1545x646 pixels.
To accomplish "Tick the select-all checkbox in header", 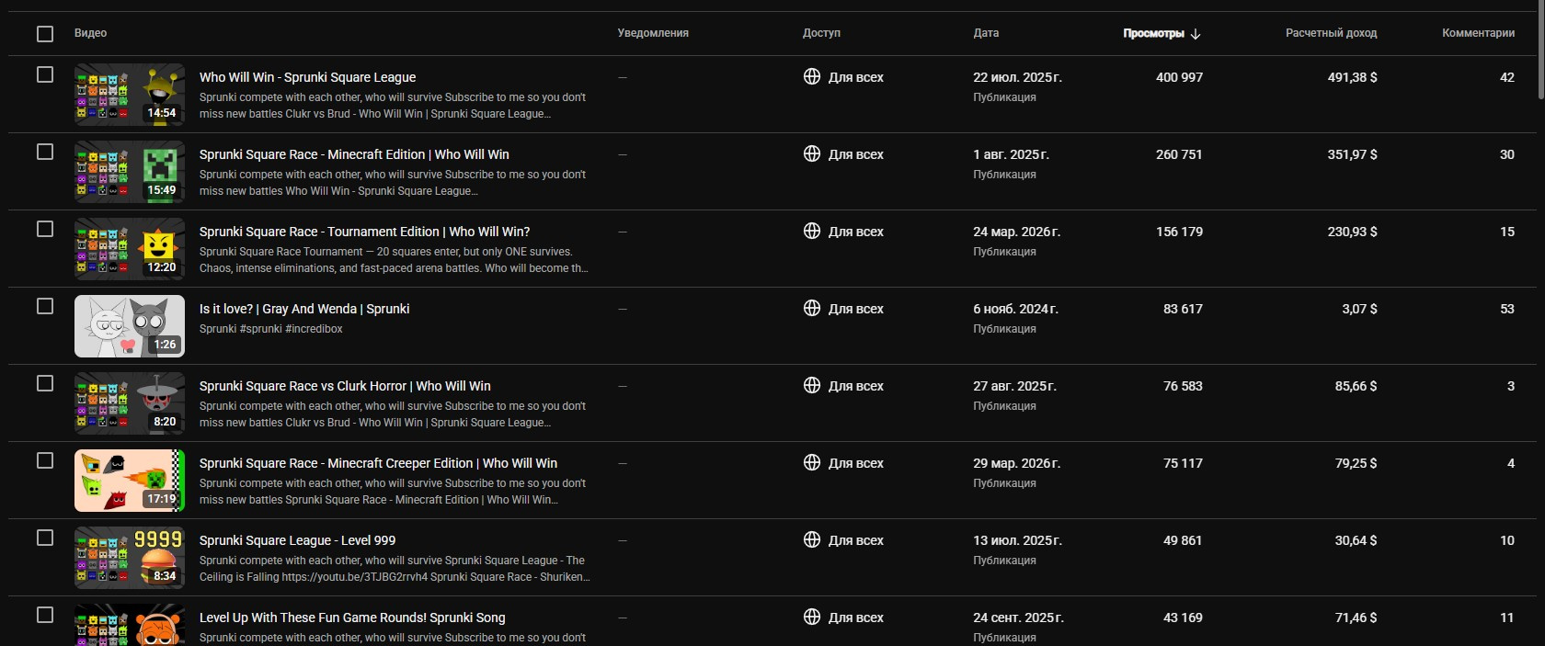I will tap(45, 34).
